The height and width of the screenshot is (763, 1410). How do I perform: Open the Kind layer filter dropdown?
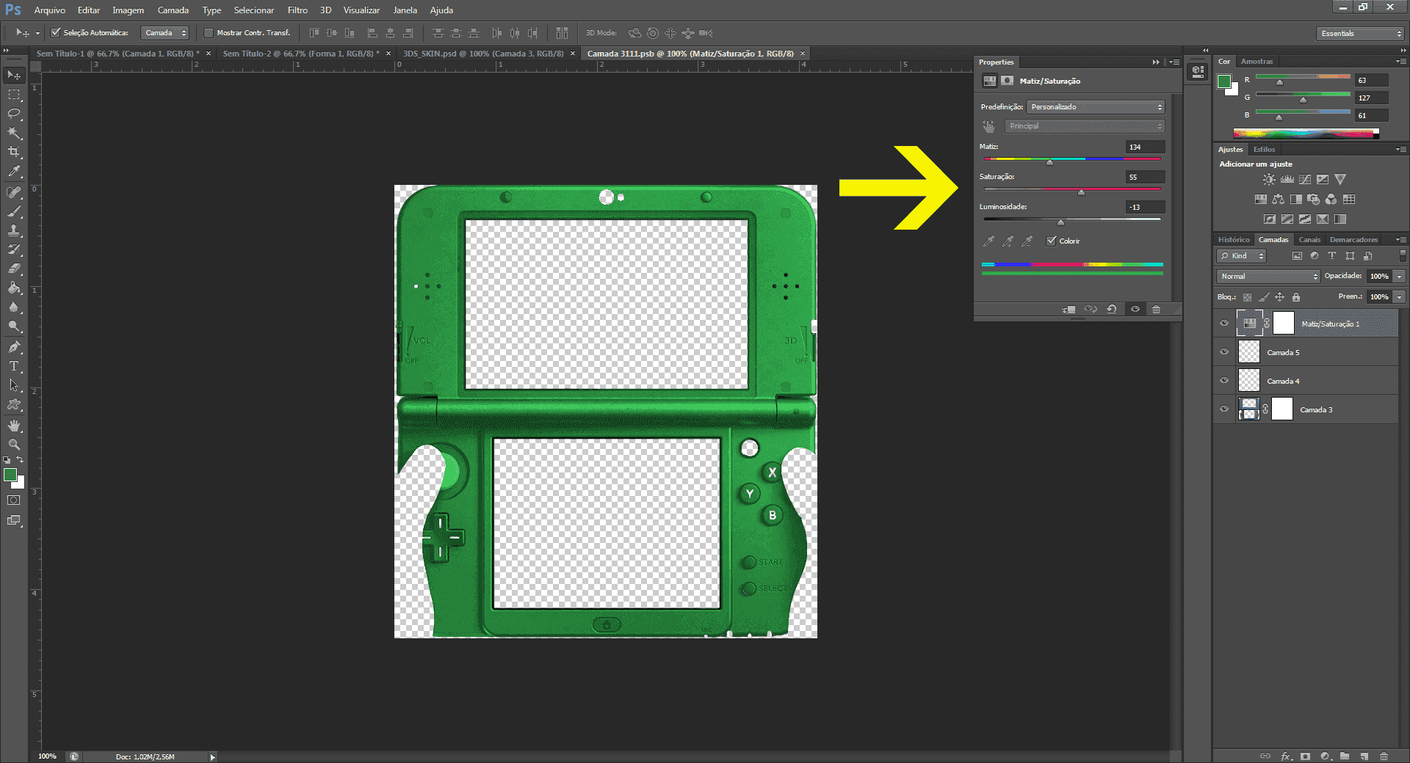1242,256
